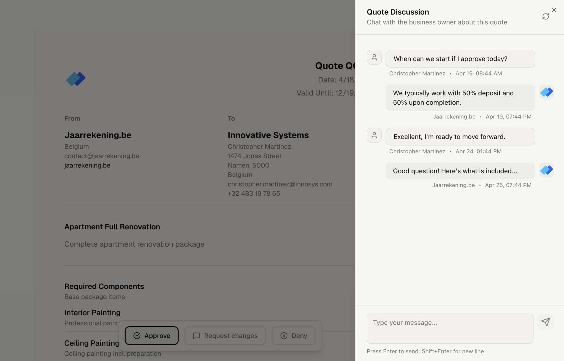Image resolution: width=564 pixels, height=361 pixels.
Task: Click the Quote Discussion panel title
Action: pos(398,12)
